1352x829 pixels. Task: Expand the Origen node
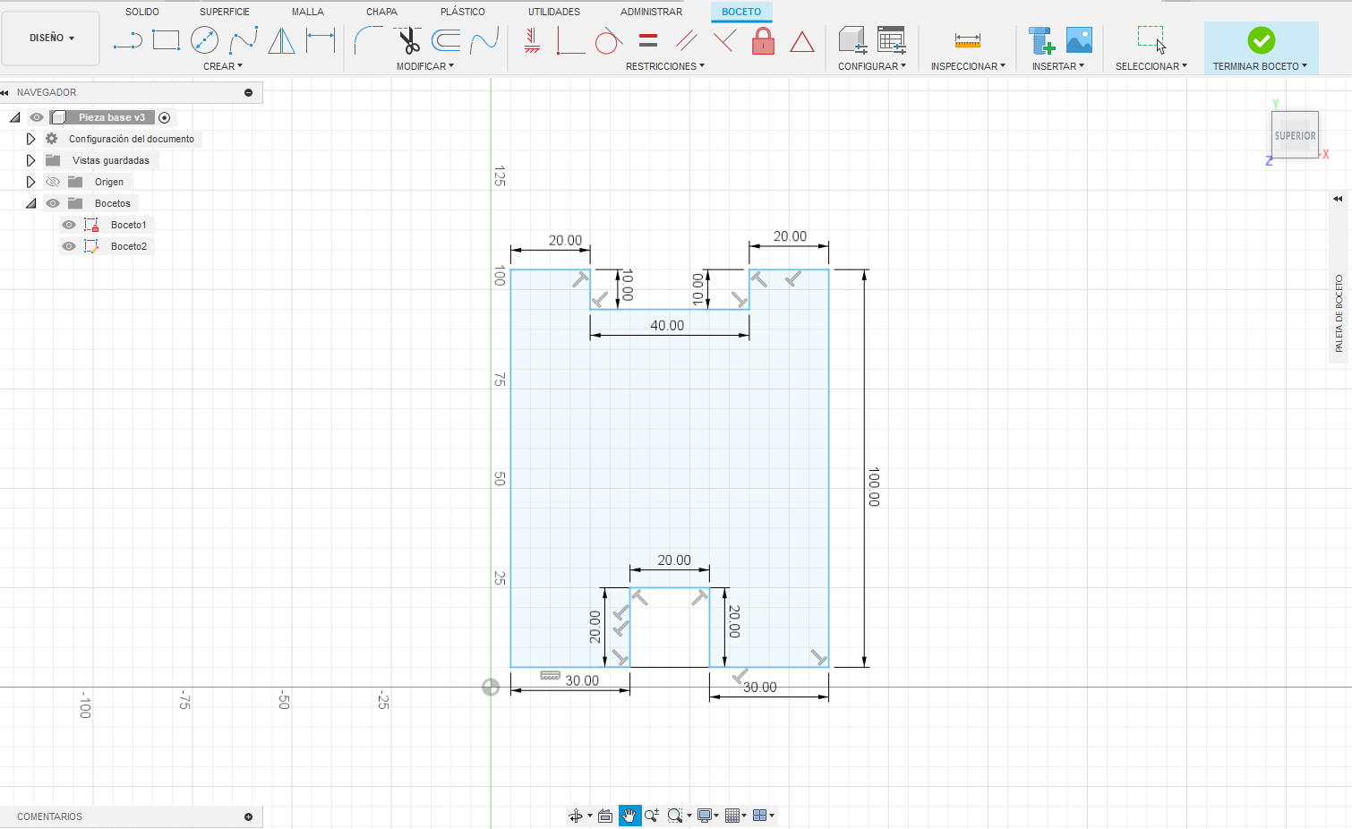(x=30, y=182)
